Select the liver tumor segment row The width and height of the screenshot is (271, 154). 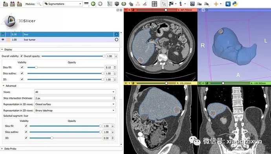(60, 40)
